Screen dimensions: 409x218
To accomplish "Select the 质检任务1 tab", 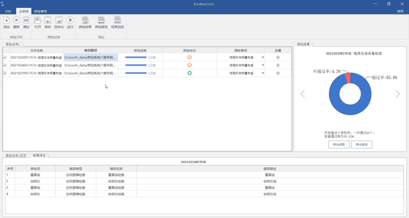I will (x=13, y=44).
